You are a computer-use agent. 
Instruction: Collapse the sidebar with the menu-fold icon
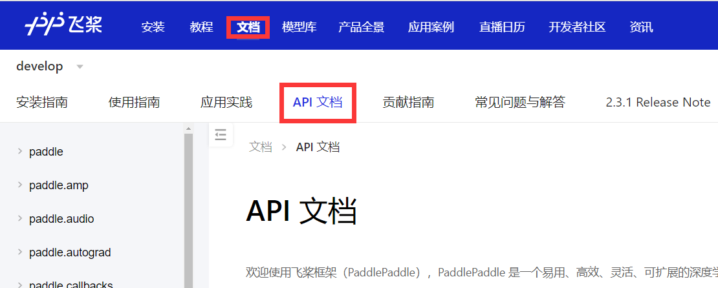coord(221,134)
